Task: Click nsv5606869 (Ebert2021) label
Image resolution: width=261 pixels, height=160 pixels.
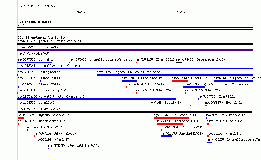Action: [x=226, y=115]
